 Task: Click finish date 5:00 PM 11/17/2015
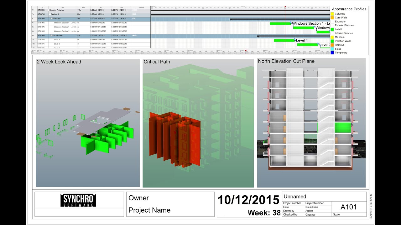pos(119,35)
